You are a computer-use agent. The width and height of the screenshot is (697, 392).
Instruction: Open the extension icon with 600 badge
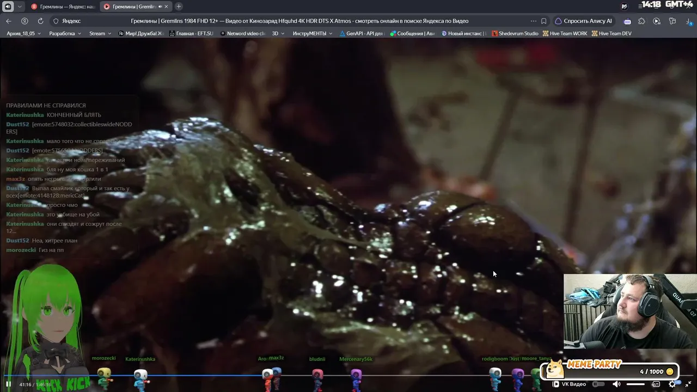[x=627, y=21]
